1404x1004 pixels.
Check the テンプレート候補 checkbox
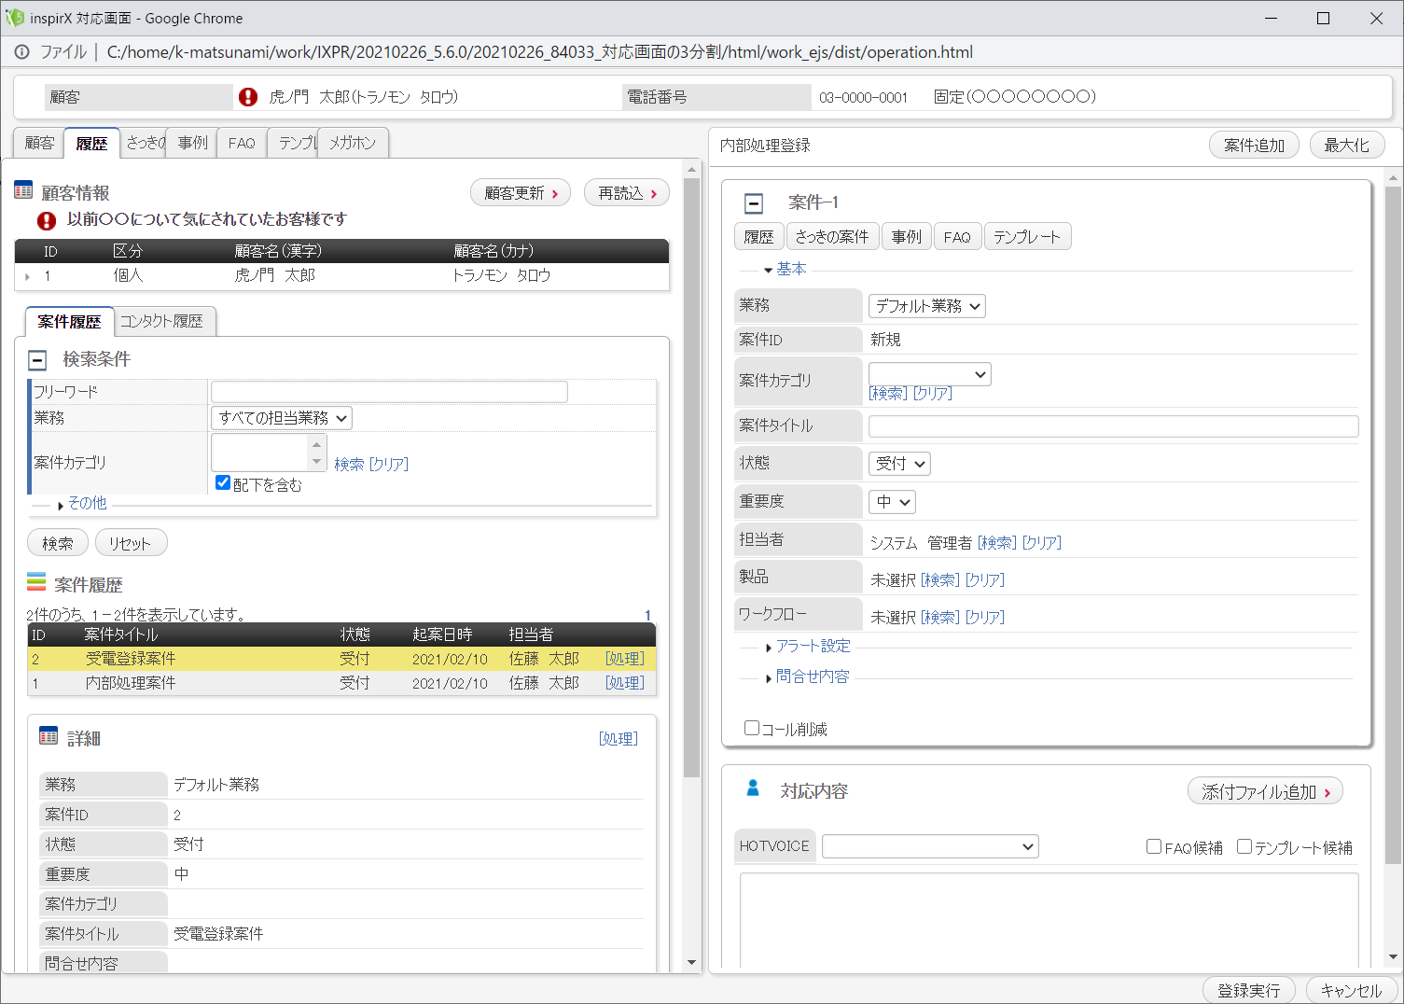tap(1244, 846)
